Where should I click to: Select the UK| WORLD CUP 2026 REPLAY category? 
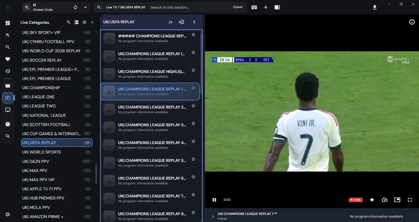point(56,51)
